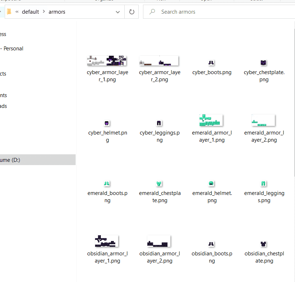295x282 pixels.
Task: Pick the emerald_chestplate.png icon
Action: pyautogui.click(x=159, y=183)
